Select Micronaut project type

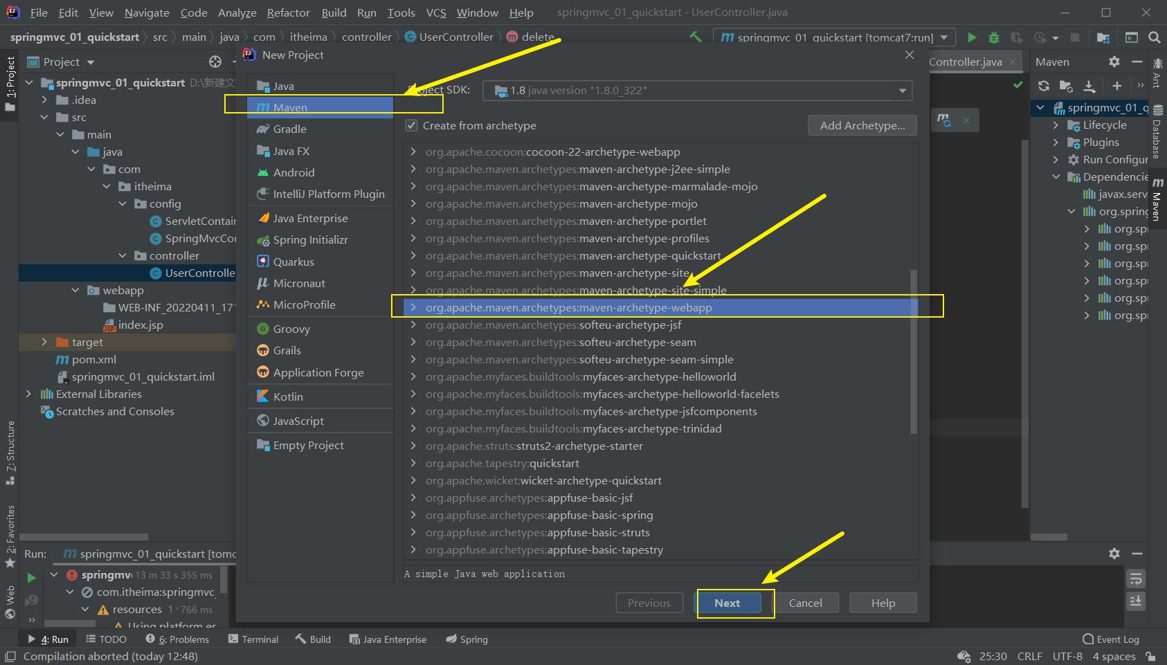pyautogui.click(x=320, y=283)
